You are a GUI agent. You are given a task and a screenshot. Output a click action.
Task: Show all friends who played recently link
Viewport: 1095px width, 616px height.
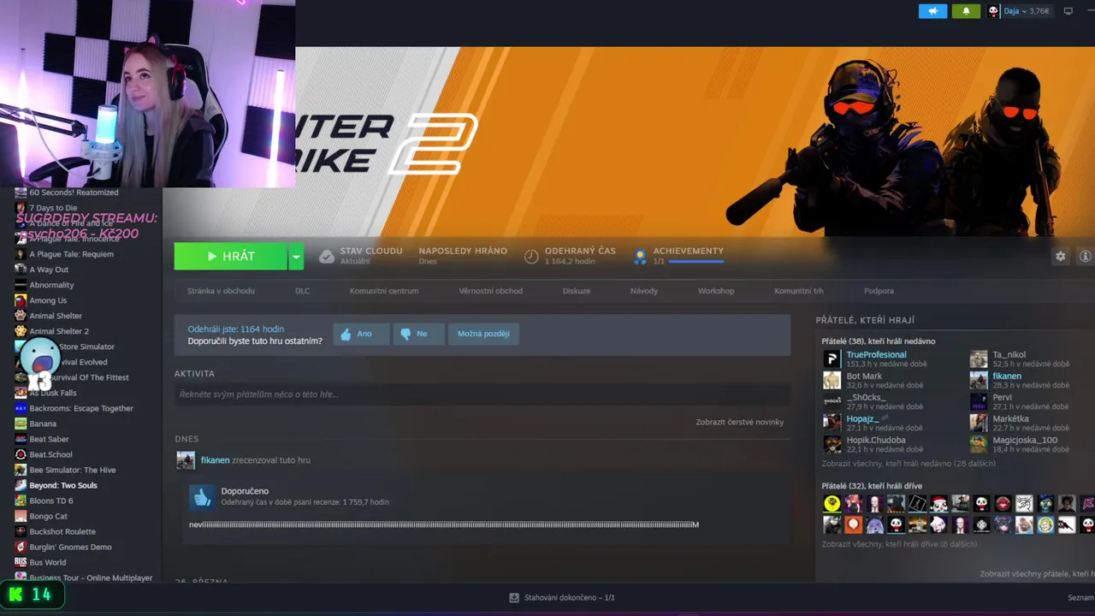point(909,464)
